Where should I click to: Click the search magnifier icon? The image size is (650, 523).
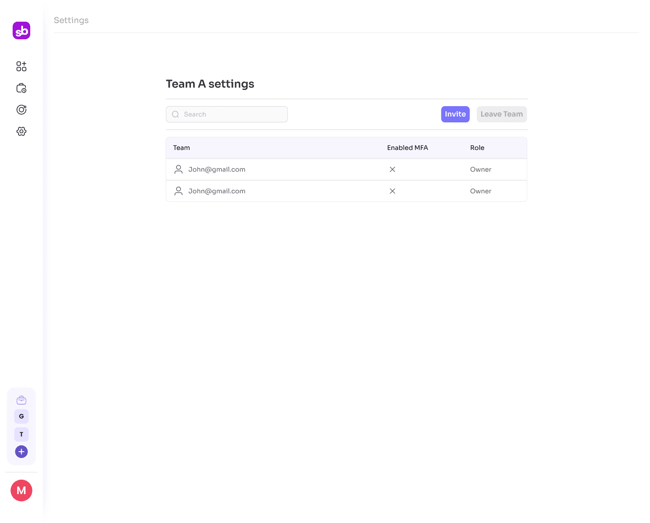pos(176,114)
